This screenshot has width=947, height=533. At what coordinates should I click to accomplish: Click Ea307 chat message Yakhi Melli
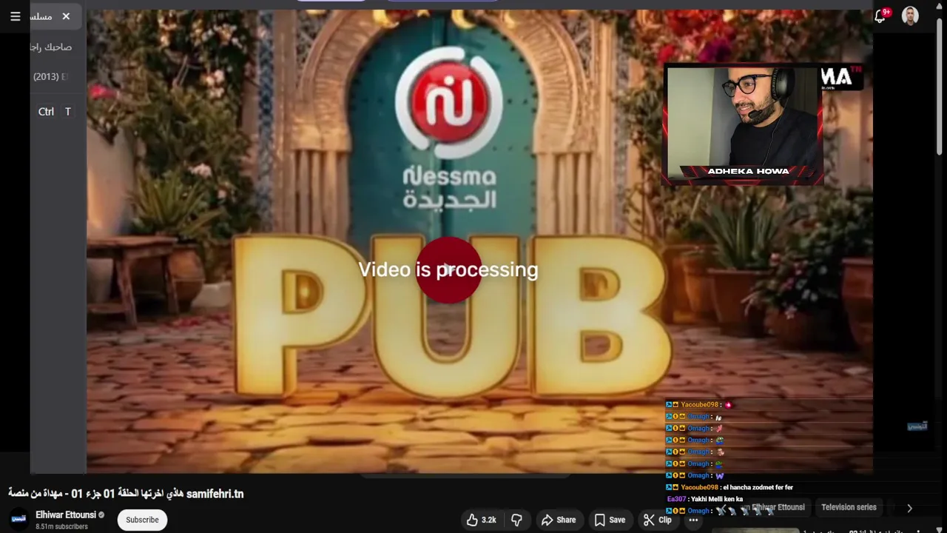tap(705, 499)
